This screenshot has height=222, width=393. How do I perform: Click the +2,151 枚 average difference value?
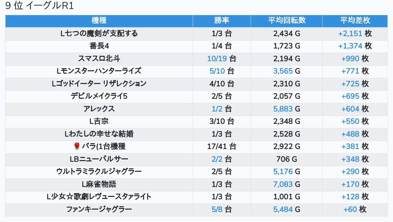point(355,33)
